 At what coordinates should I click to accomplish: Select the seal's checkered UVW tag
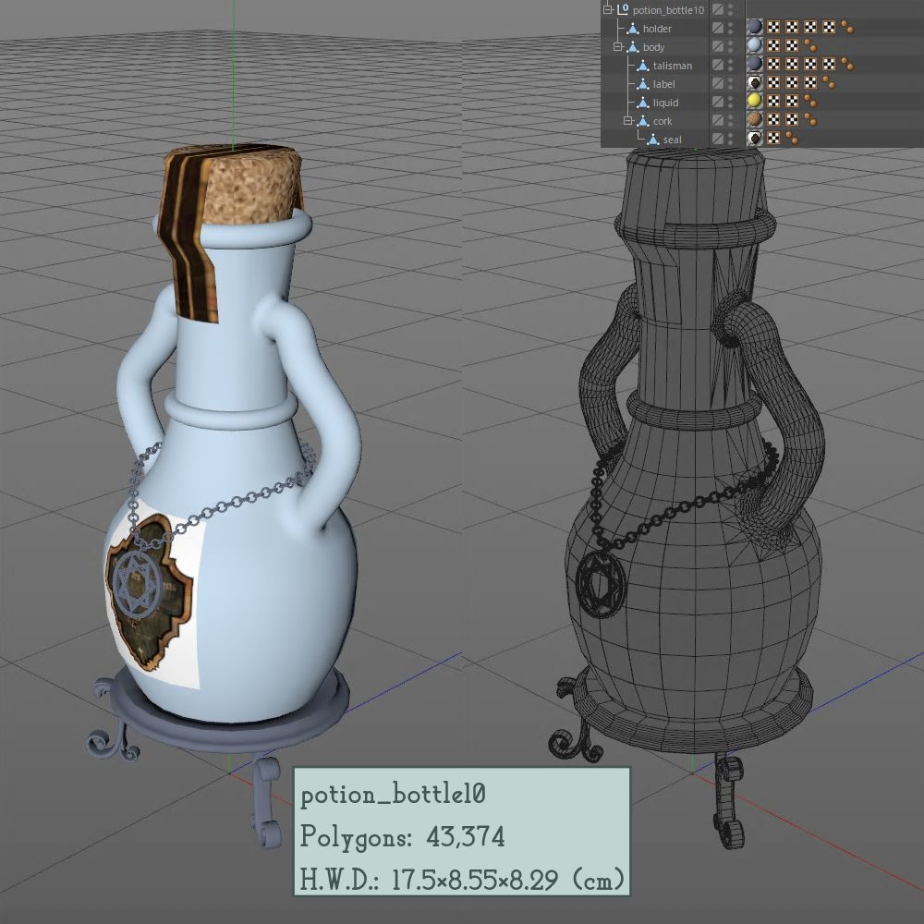(x=773, y=138)
